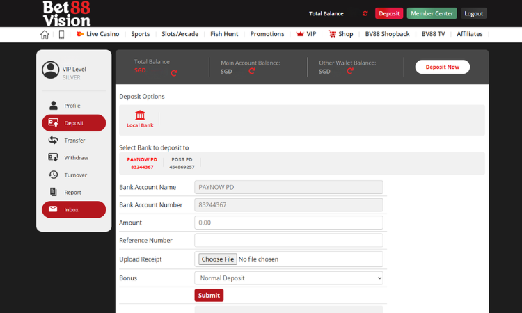Open the VIP menu item
Viewport: 522px width, 313px height.
click(x=311, y=34)
